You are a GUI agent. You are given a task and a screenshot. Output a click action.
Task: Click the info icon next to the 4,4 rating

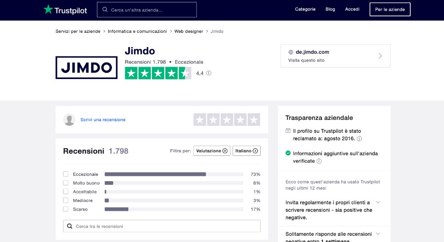point(209,73)
